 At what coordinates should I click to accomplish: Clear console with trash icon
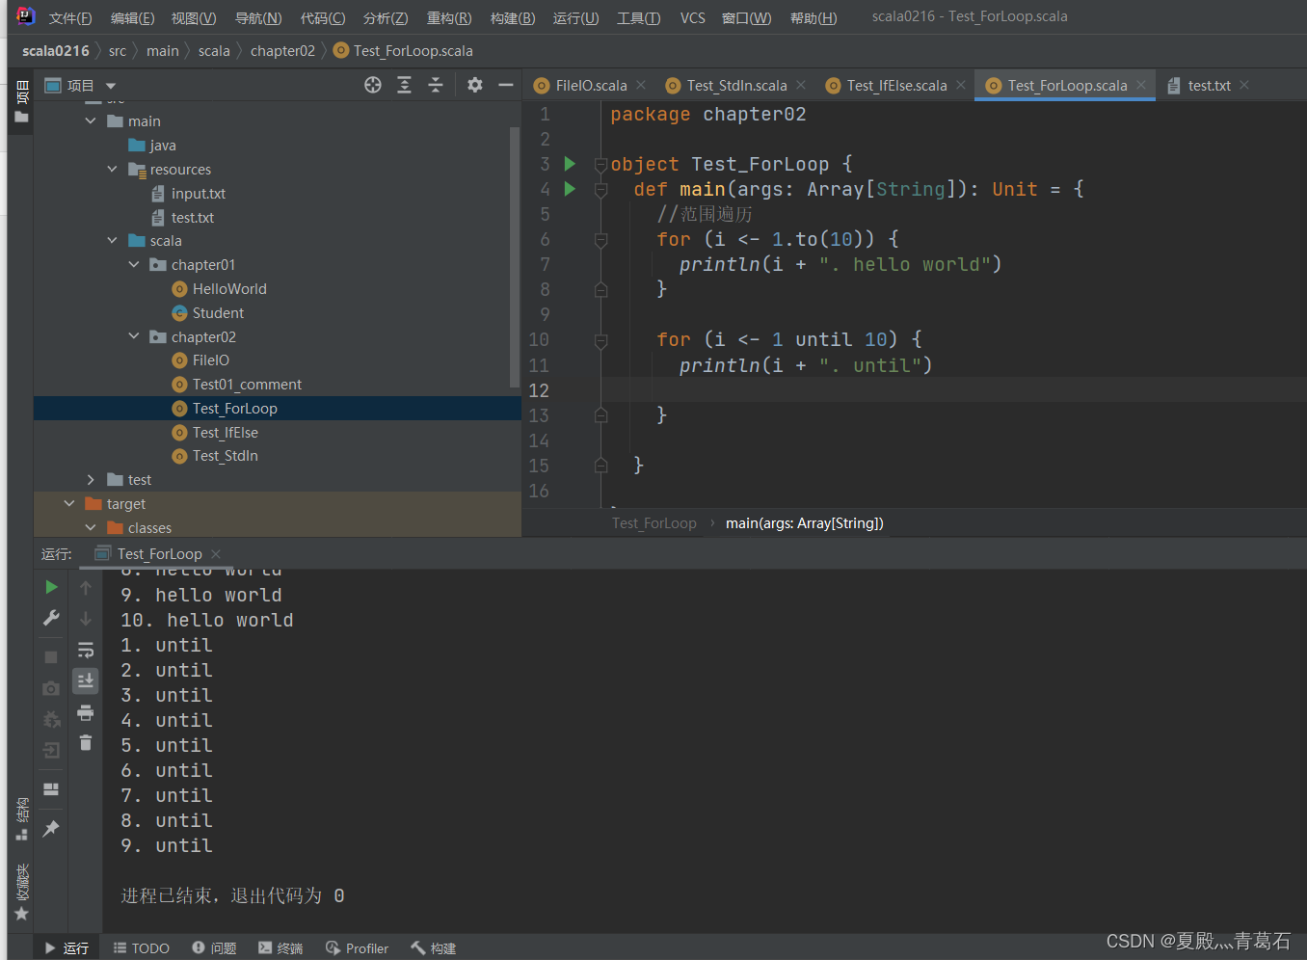86,742
